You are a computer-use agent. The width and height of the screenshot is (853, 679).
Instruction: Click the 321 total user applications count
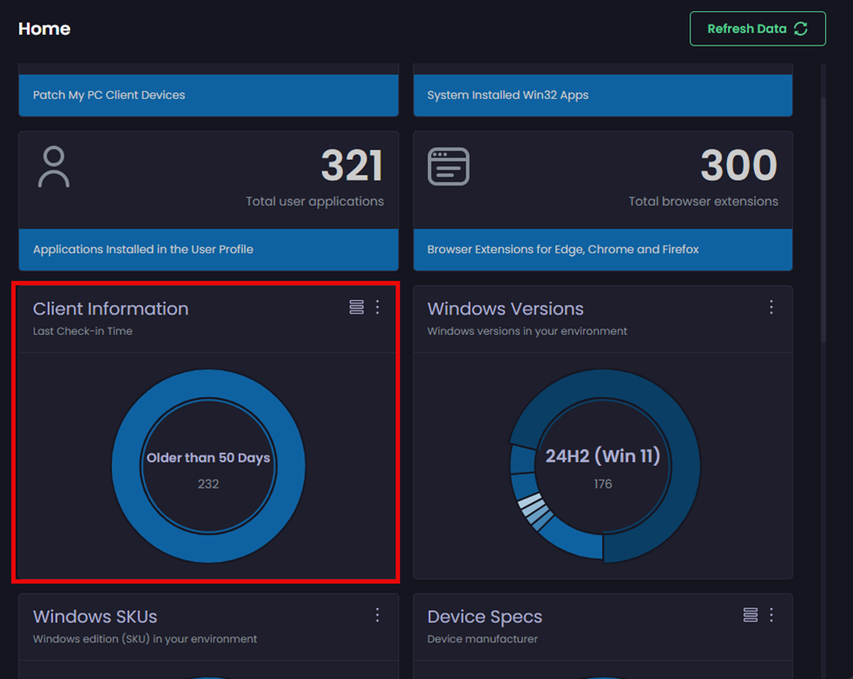pos(352,166)
